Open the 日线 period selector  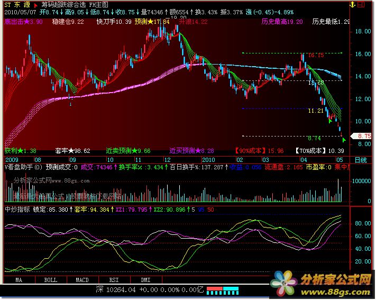360,159
